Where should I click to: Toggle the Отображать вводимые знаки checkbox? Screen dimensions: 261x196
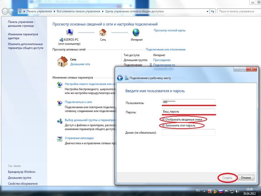[x=164, y=120]
